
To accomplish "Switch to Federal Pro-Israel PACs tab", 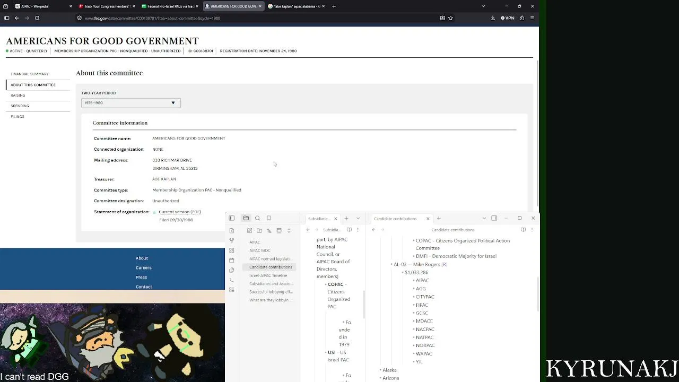I will pos(170,6).
